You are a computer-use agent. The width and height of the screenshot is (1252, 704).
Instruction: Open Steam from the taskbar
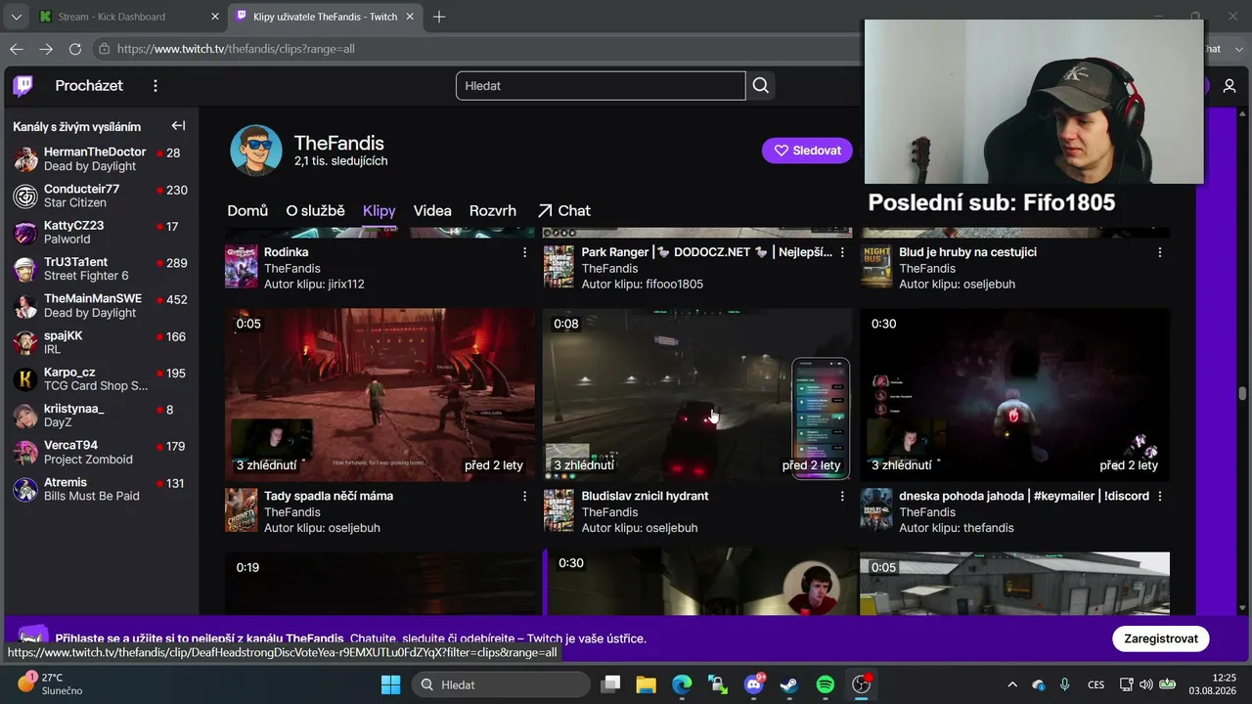(789, 684)
